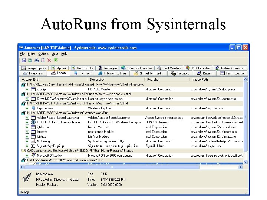
Task: Click the Image Path column header
Action: click(217, 79)
